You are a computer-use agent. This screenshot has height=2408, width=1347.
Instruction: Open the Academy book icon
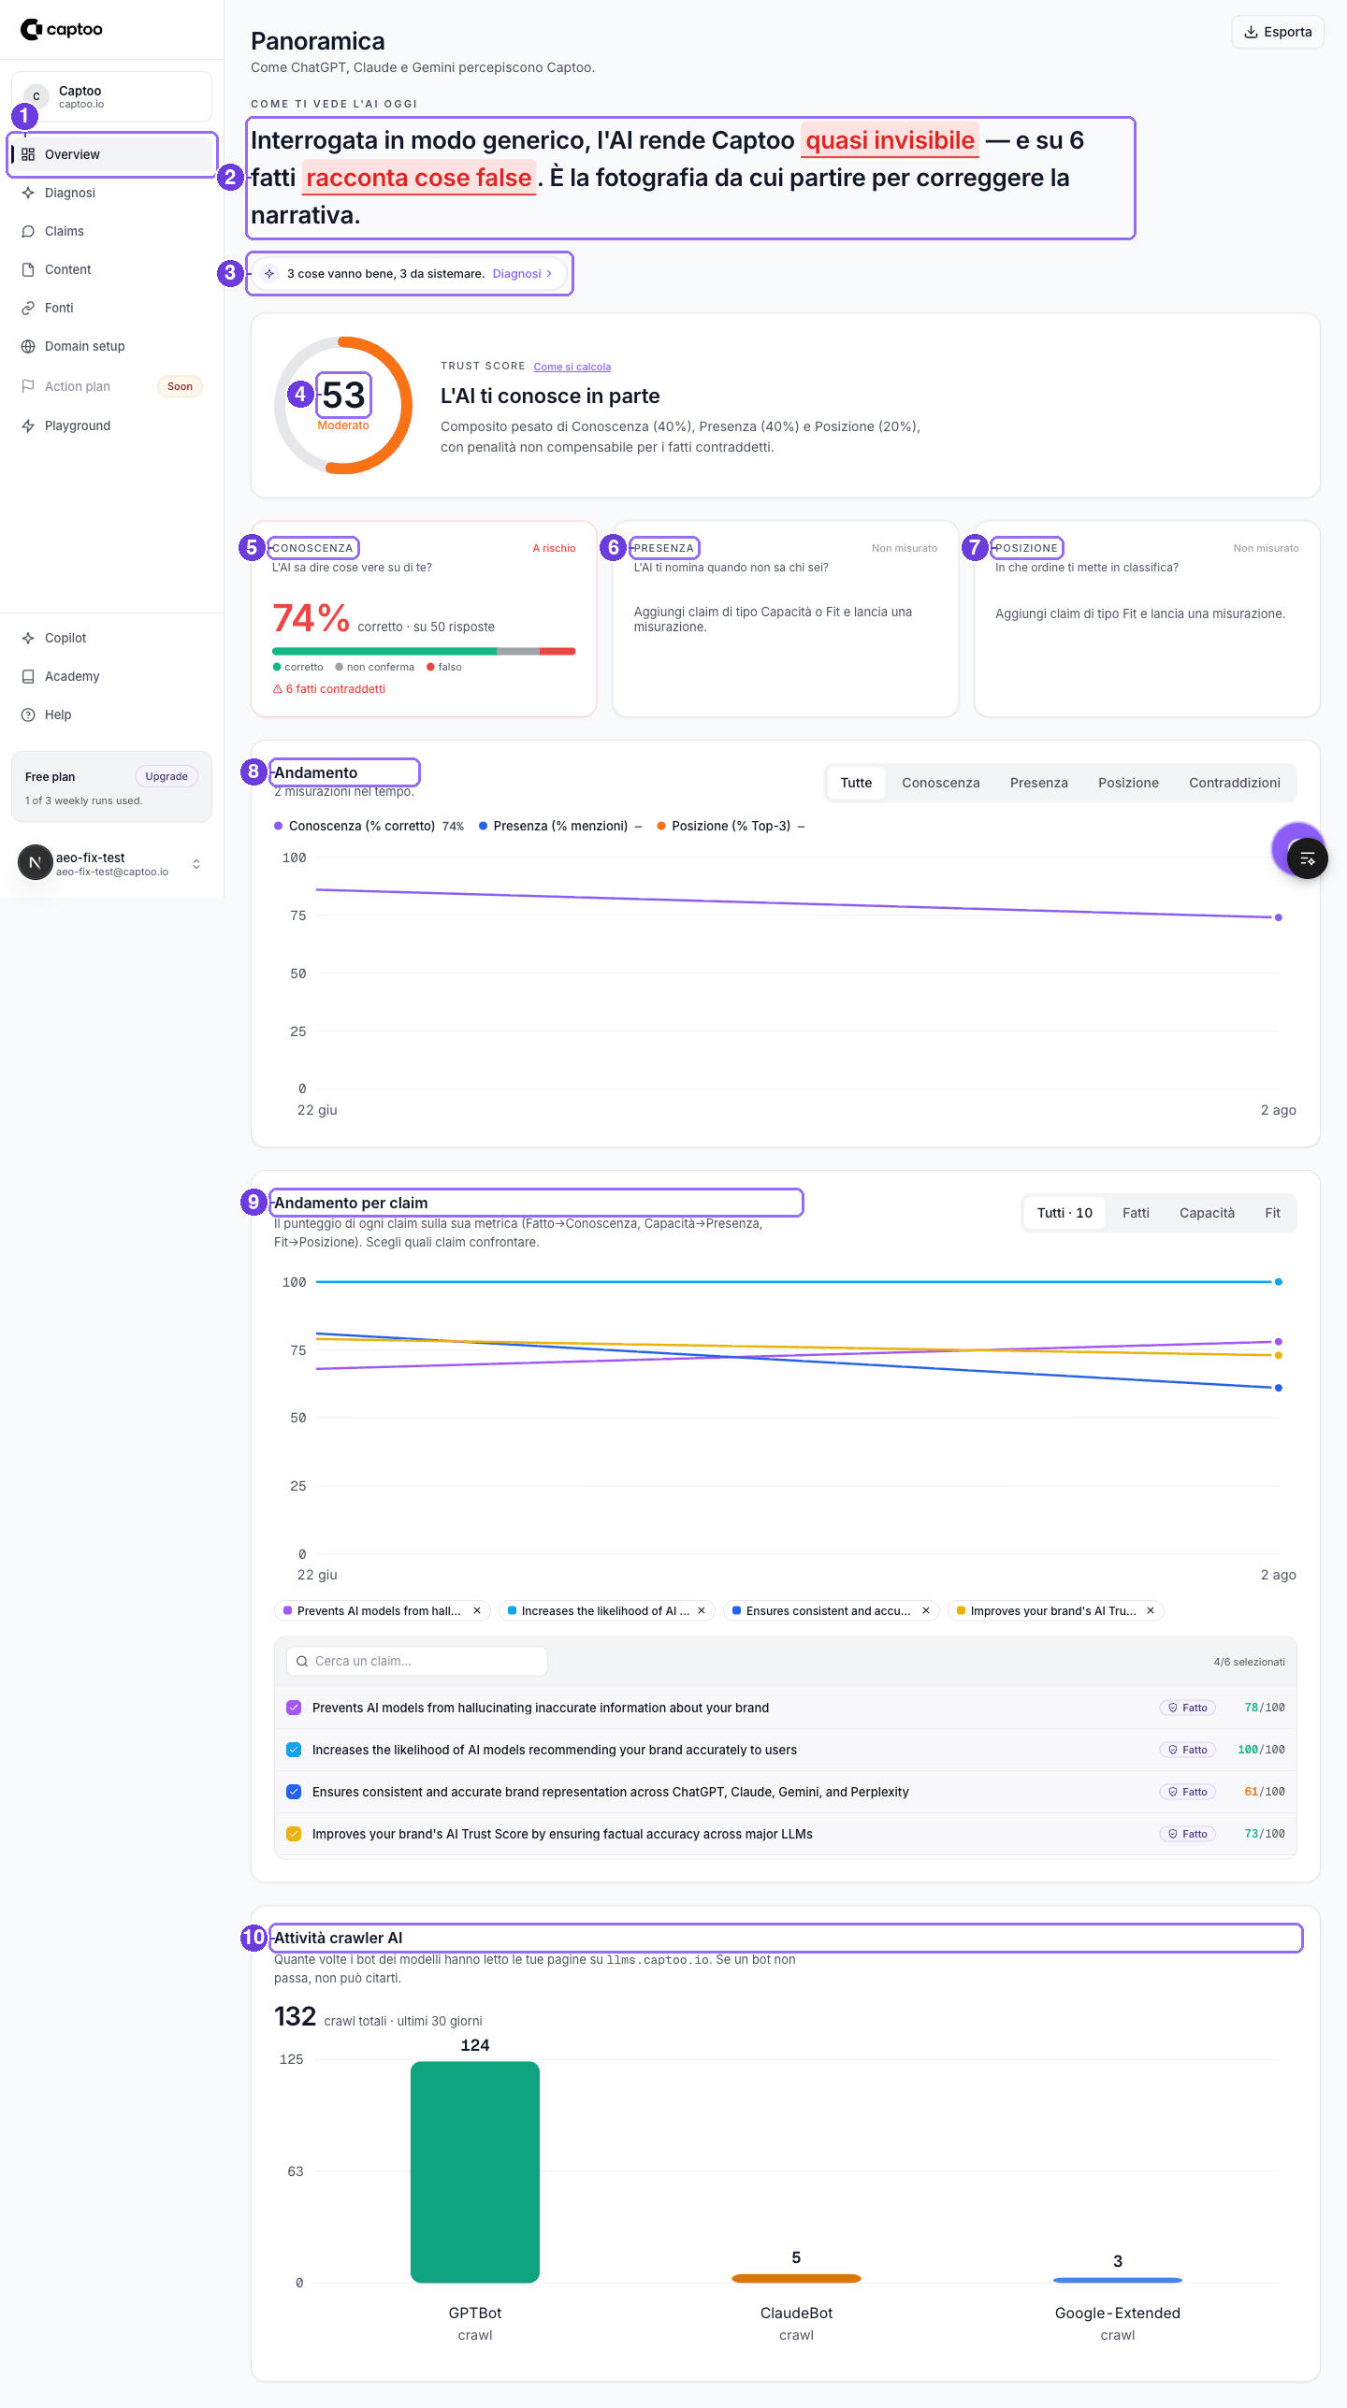tap(28, 676)
